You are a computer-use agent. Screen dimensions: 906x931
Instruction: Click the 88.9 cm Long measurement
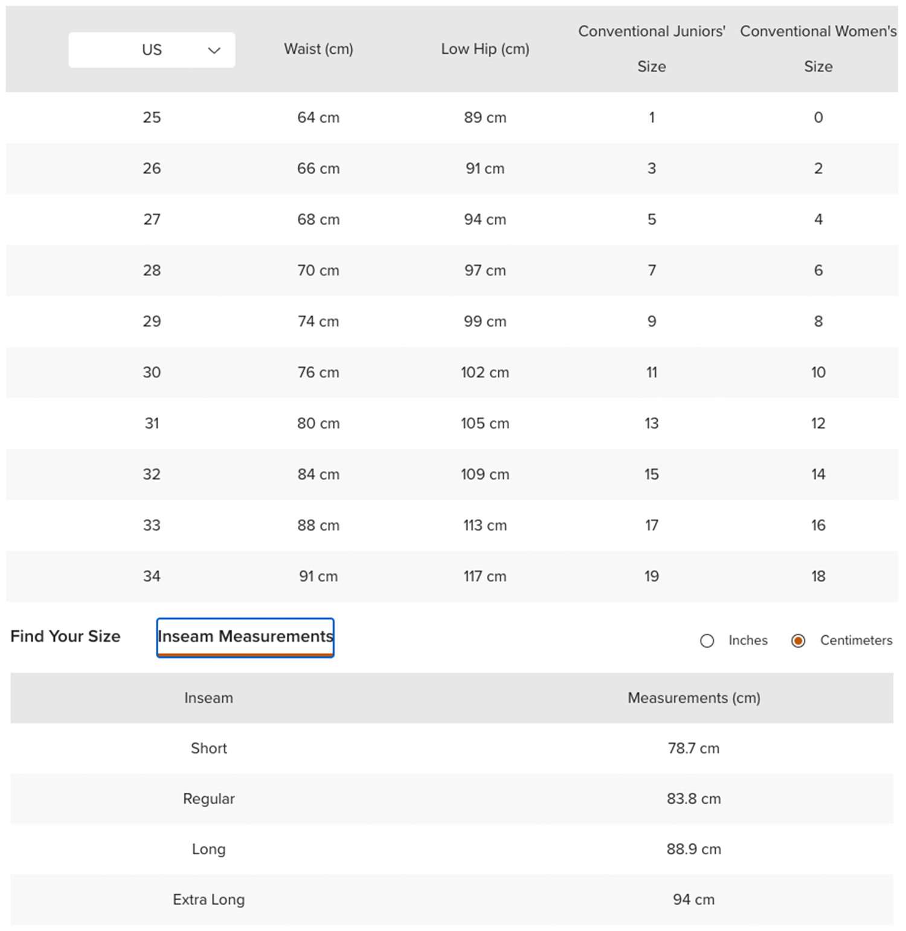pos(693,849)
